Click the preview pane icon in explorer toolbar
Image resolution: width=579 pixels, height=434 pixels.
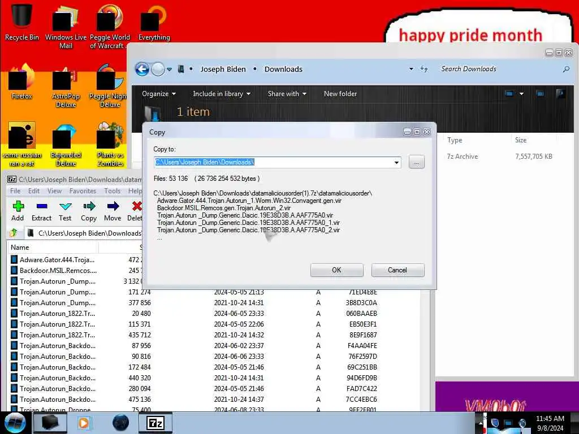[x=540, y=94]
